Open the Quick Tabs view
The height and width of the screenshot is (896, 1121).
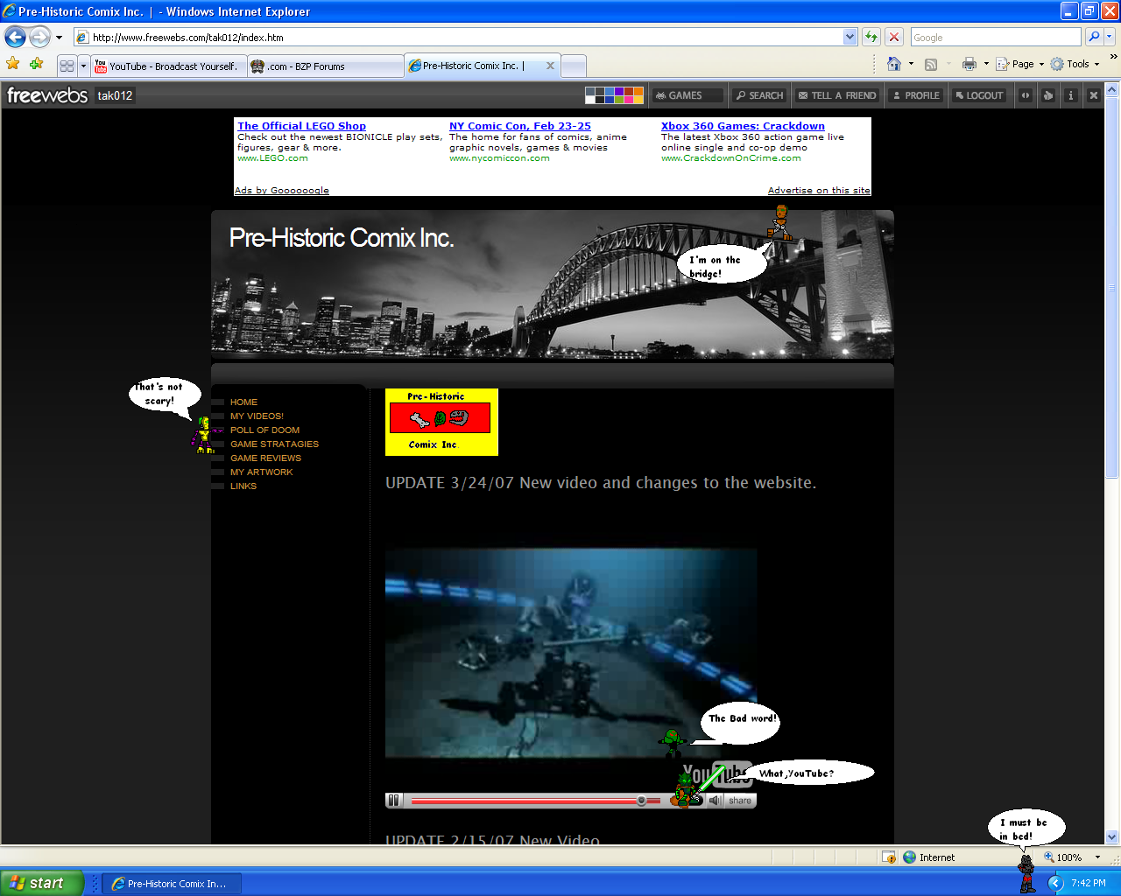tap(67, 66)
